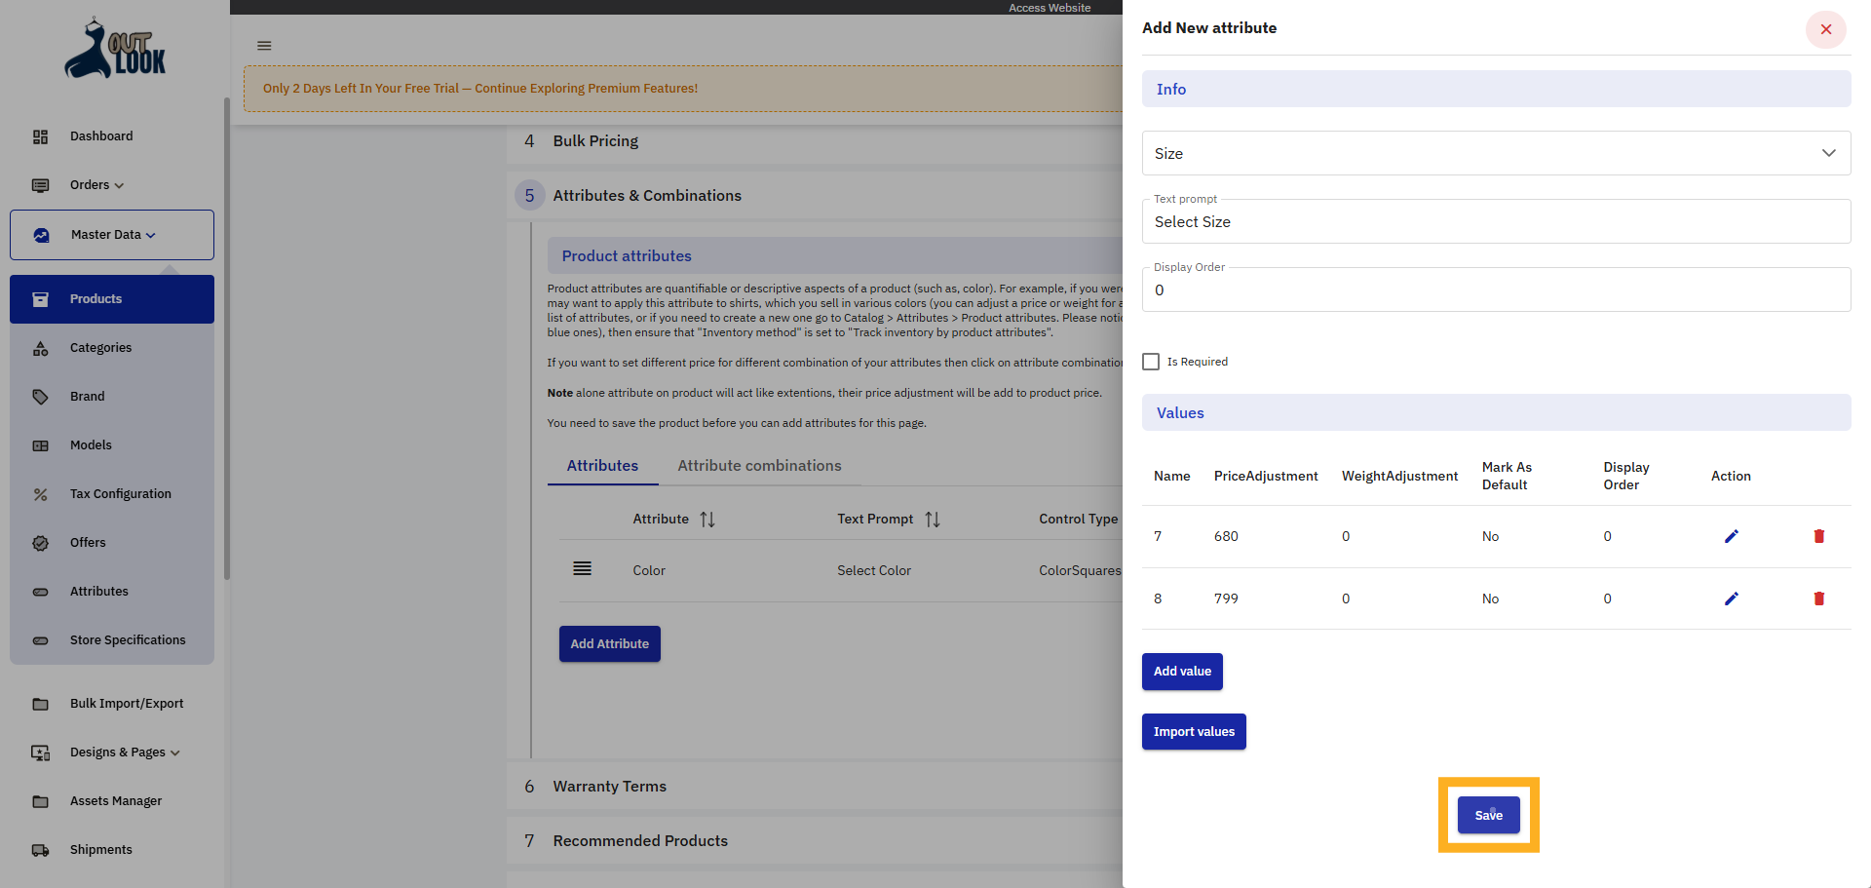The width and height of the screenshot is (1871, 888).
Task: Sort by Text Prompt column arrows
Action: [933, 520]
